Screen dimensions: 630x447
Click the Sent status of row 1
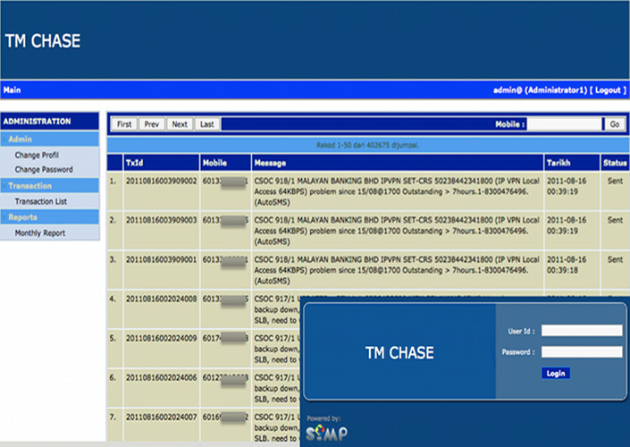[x=615, y=181]
